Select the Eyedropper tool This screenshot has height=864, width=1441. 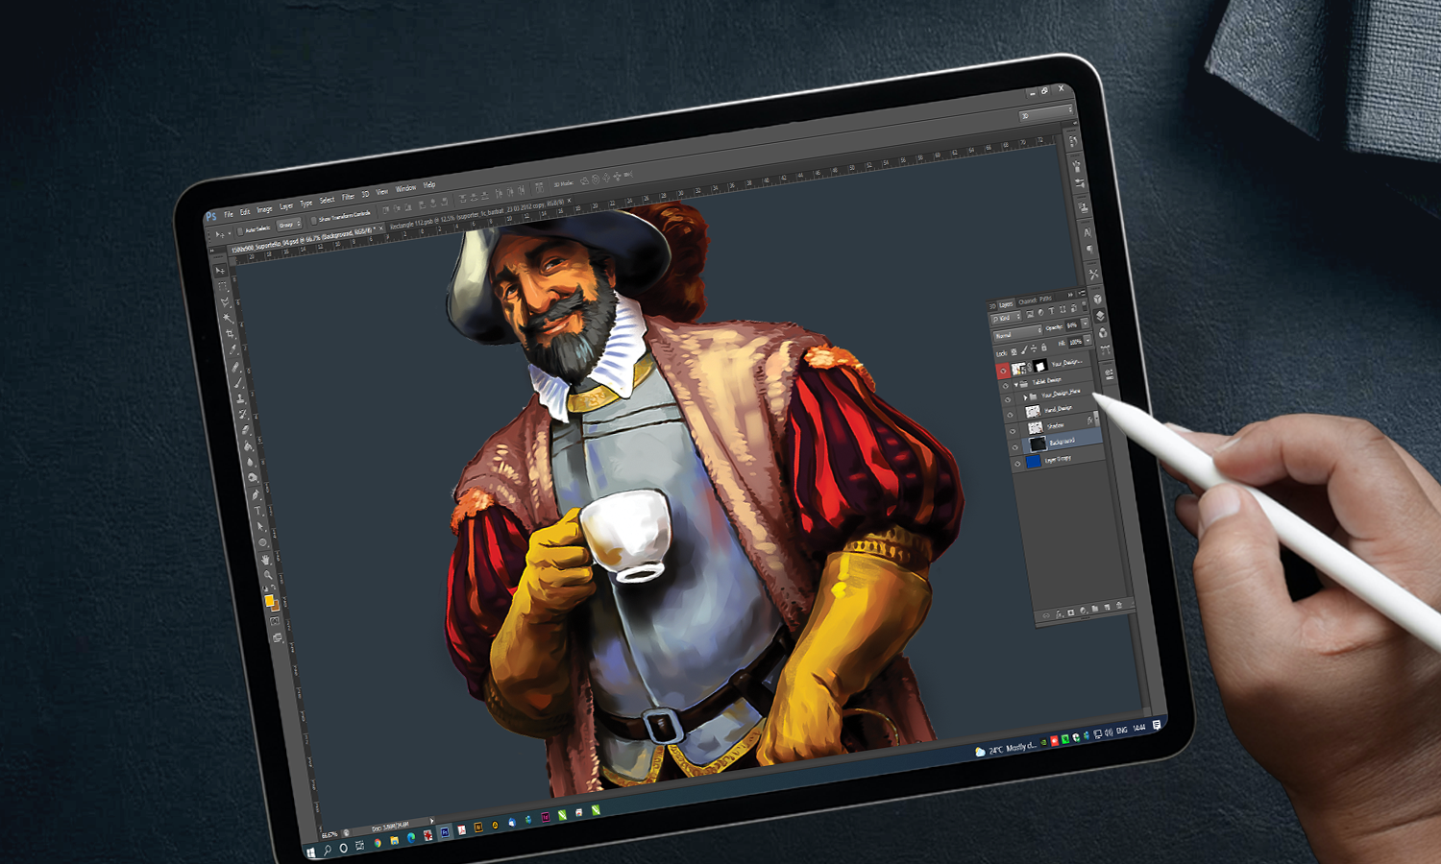click(x=233, y=349)
